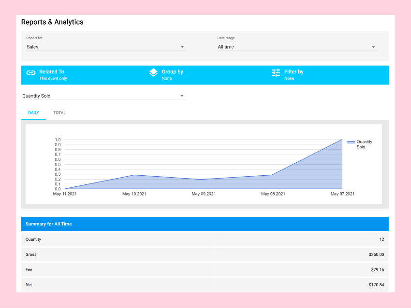The image size is (411, 308).
Task: Open the Report for Sales dropdown
Action: 106,47
